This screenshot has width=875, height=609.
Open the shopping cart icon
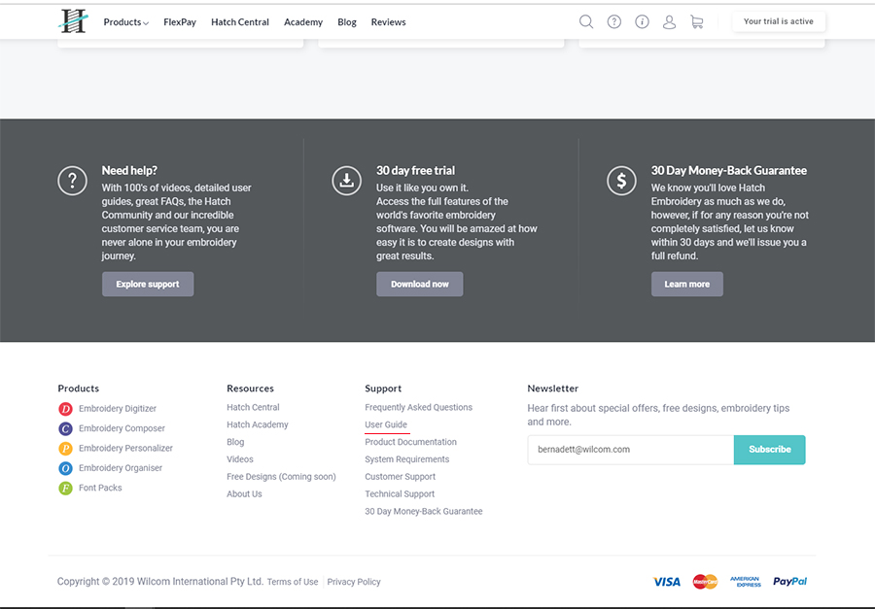tap(697, 20)
